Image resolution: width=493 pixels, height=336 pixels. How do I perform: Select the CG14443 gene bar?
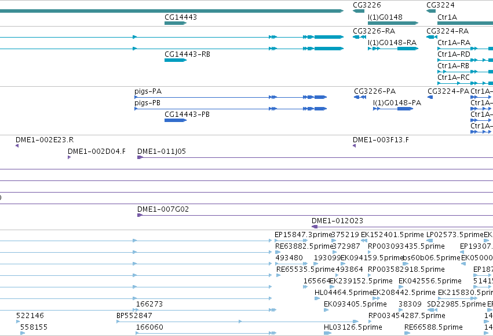pyautogui.click(x=176, y=23)
